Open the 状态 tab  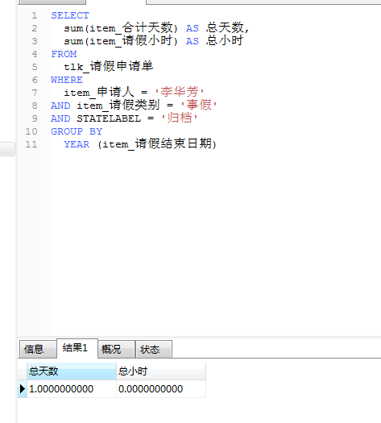tap(153, 349)
